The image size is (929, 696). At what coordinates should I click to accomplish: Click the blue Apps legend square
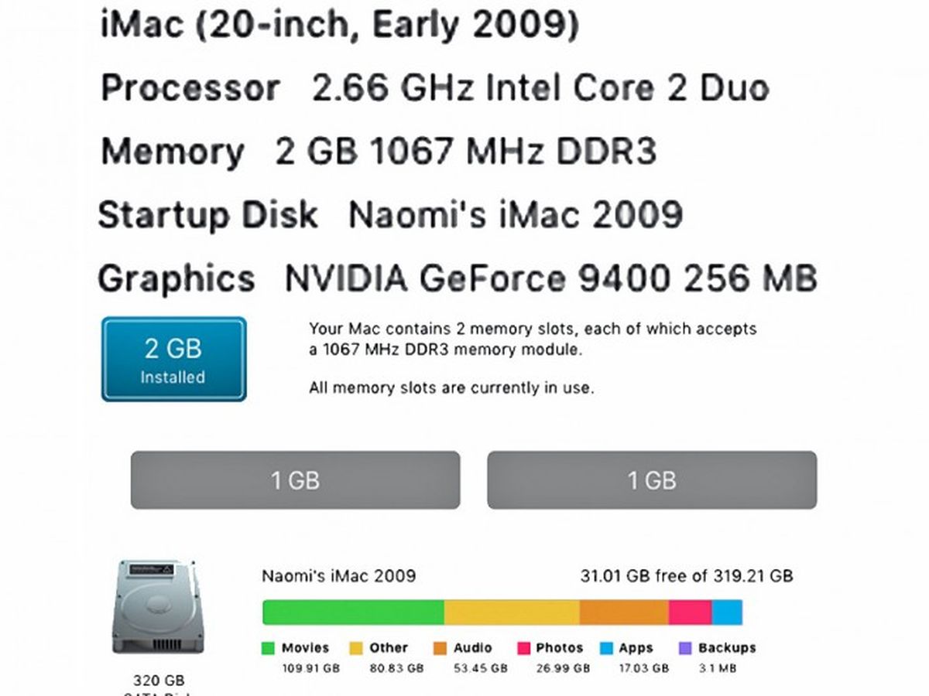[606, 648]
